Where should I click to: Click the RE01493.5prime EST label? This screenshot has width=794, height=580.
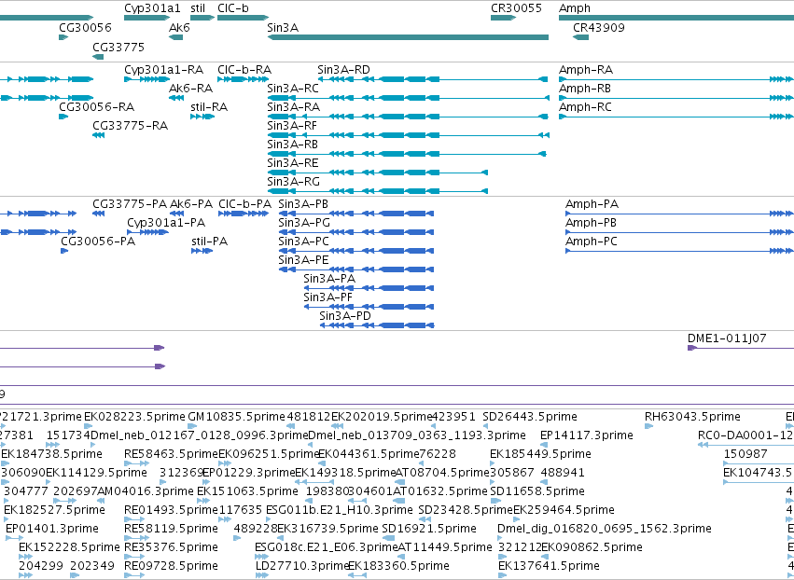(x=171, y=510)
